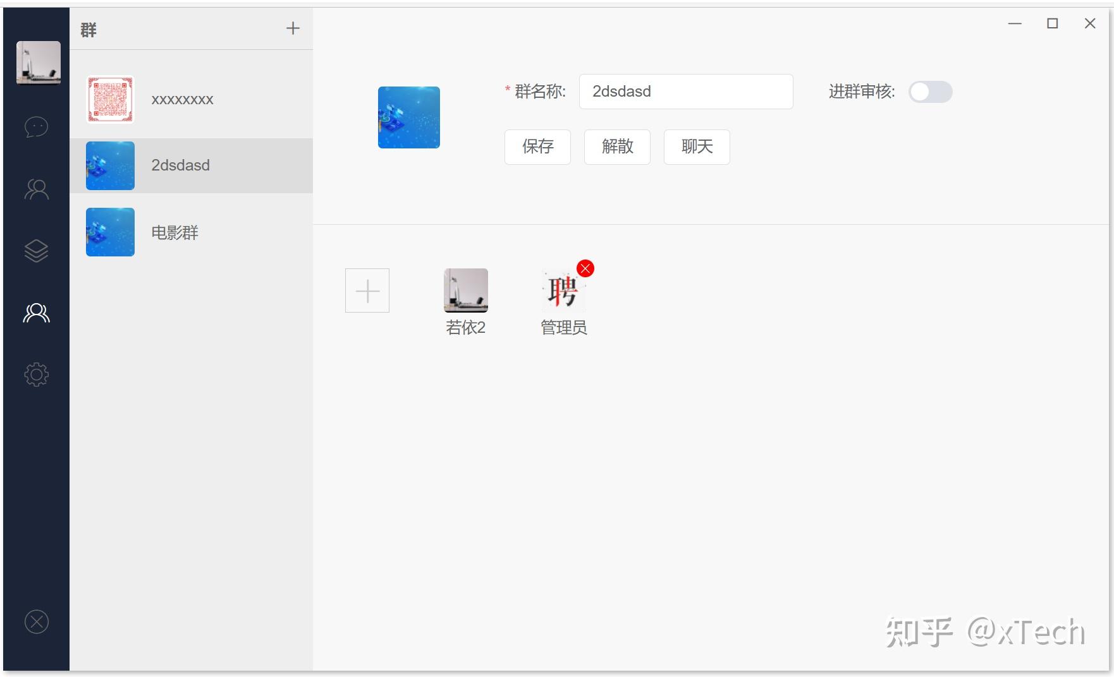1114x677 pixels.
Task: Click the logout icon at sidebar bottom
Action: (37, 622)
